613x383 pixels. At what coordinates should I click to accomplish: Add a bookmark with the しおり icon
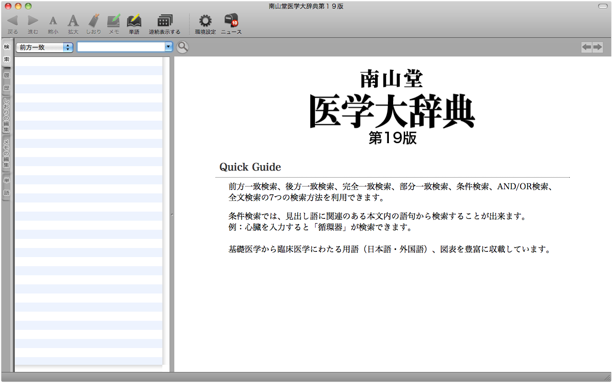[x=94, y=21]
